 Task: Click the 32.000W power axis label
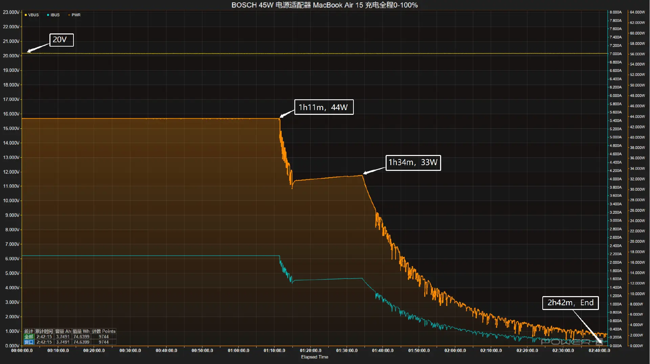637,179
